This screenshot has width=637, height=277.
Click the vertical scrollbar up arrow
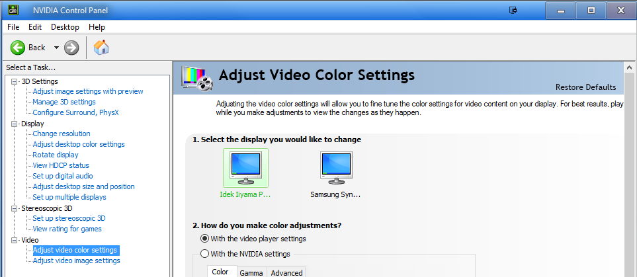coord(629,67)
